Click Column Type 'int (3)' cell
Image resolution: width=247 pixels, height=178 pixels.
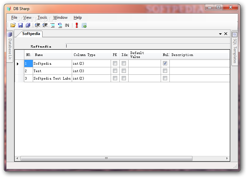pyautogui.click(x=91, y=71)
